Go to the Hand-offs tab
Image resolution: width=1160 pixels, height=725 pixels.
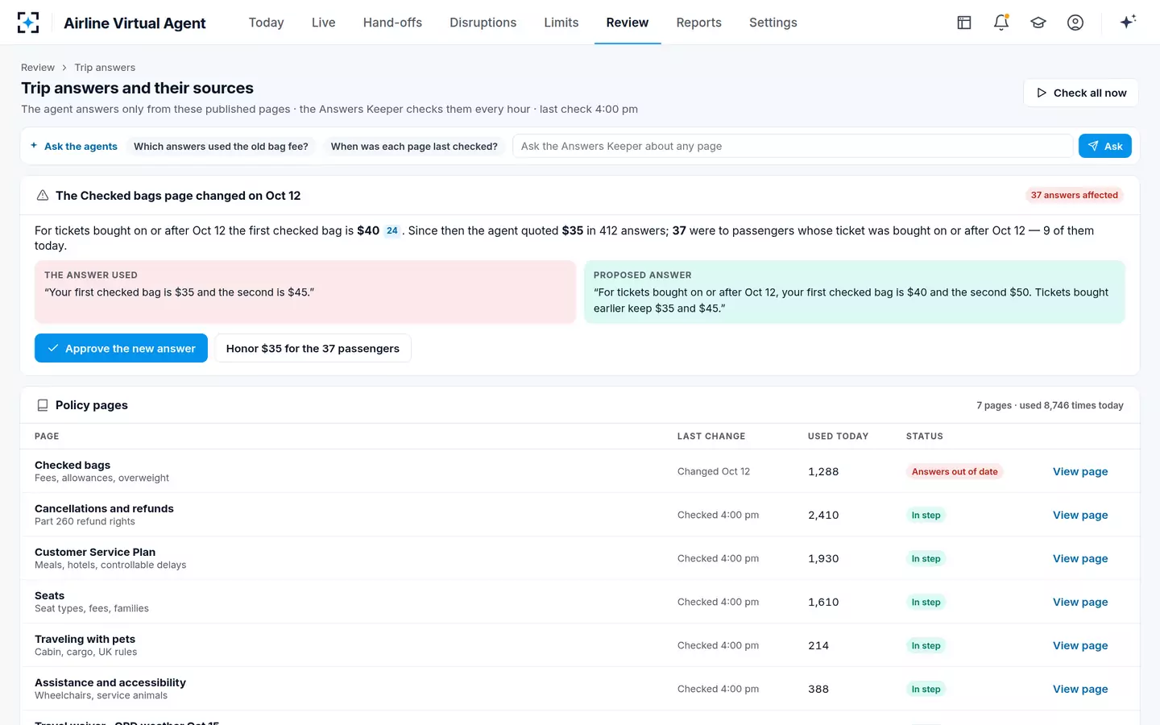pyautogui.click(x=392, y=23)
